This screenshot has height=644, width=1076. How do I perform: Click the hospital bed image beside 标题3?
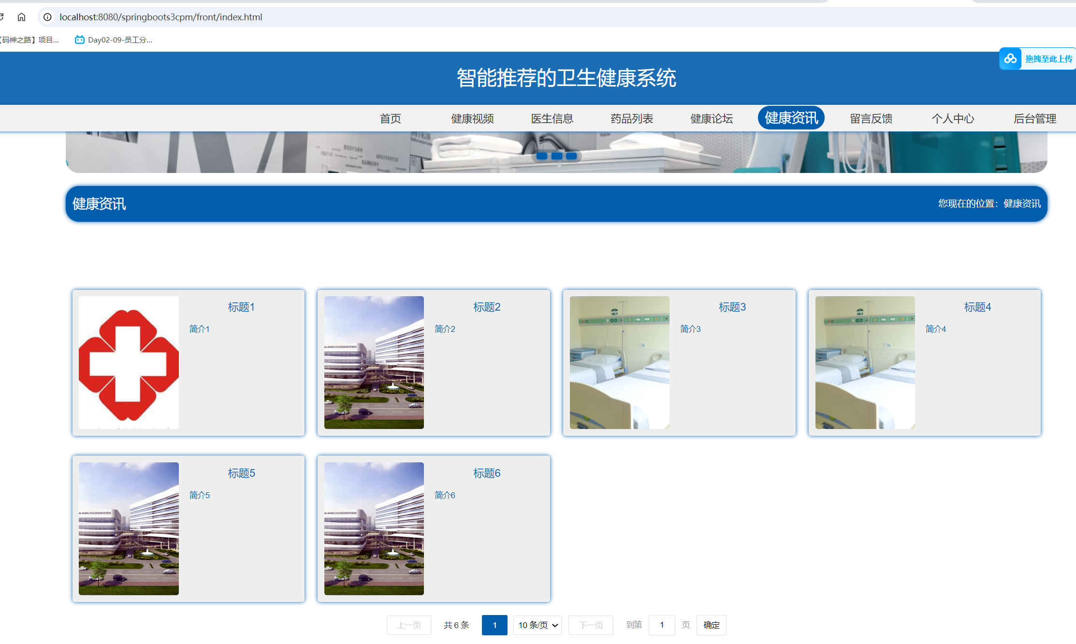pos(619,362)
